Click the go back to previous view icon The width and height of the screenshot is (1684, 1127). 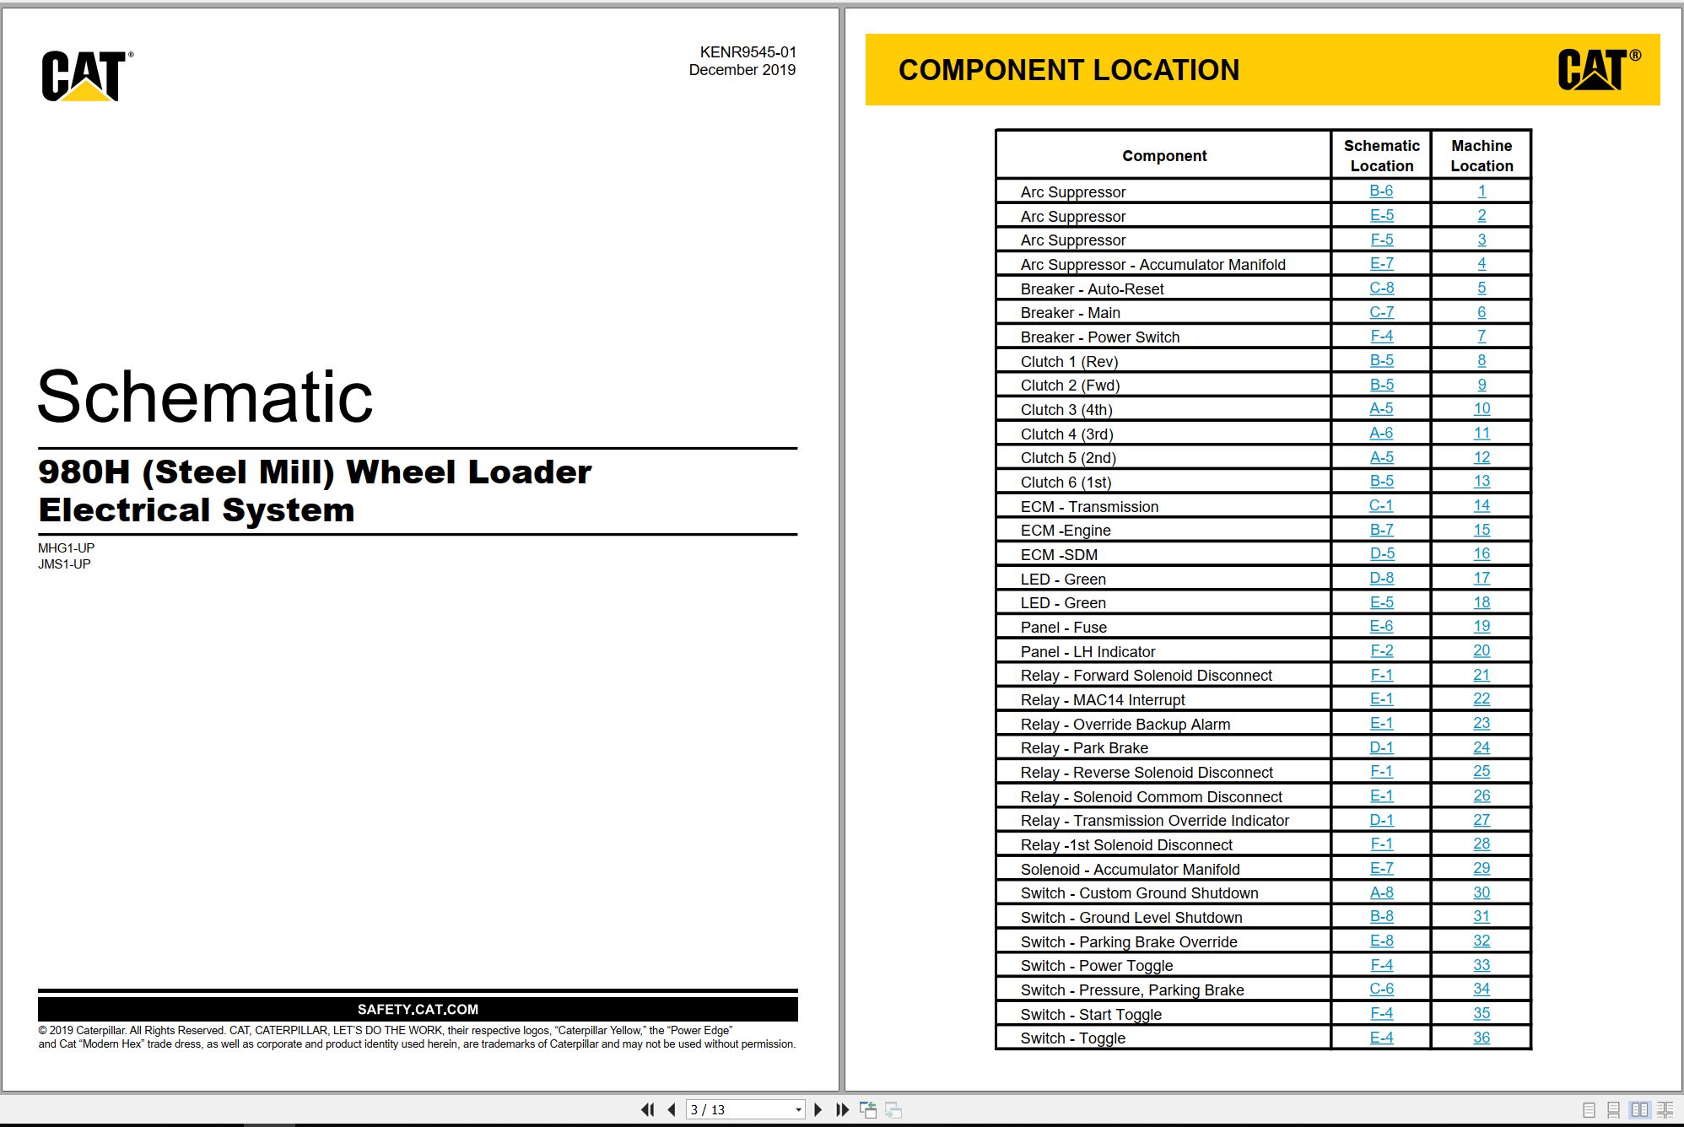coord(868,1109)
